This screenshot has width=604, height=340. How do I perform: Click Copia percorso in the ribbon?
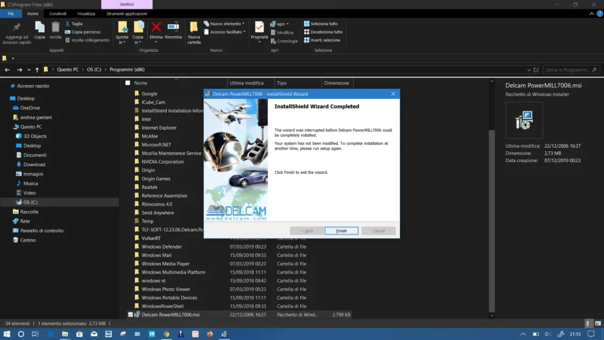pyautogui.click(x=82, y=32)
